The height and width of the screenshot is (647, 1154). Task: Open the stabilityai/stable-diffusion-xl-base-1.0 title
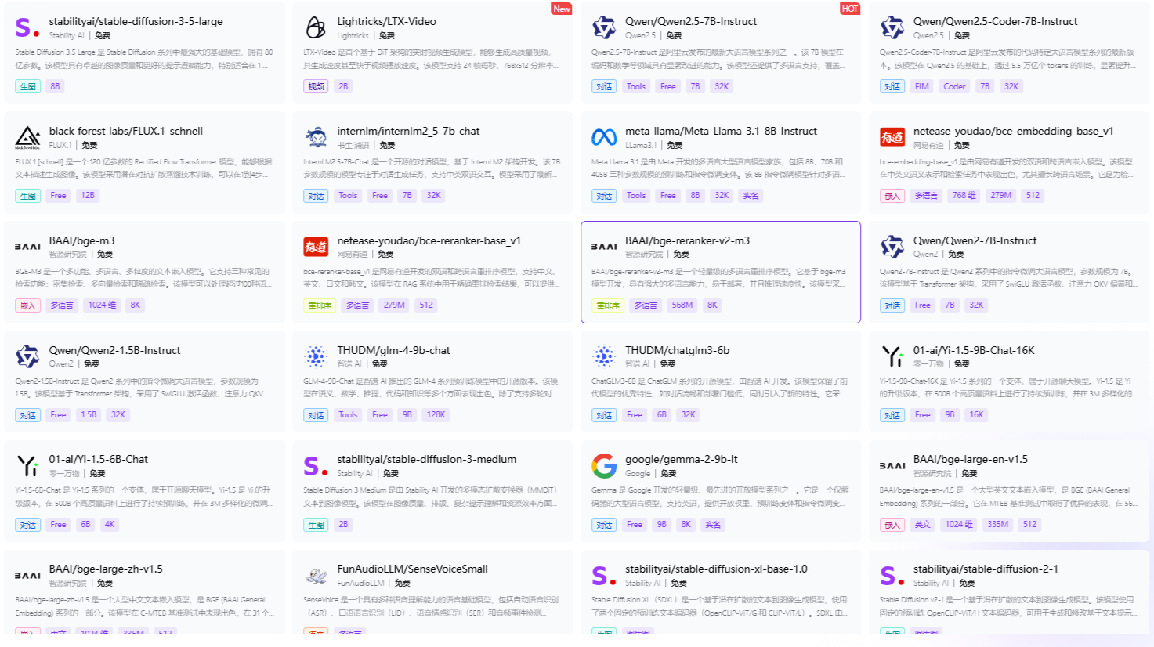click(x=716, y=569)
